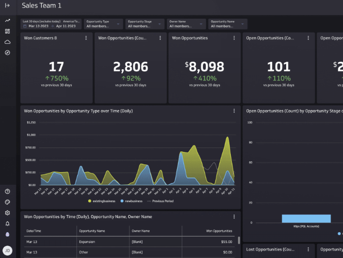The width and height of the screenshot is (343, 258).
Task: Click the 17 Won Customers value
Action: pos(56,67)
